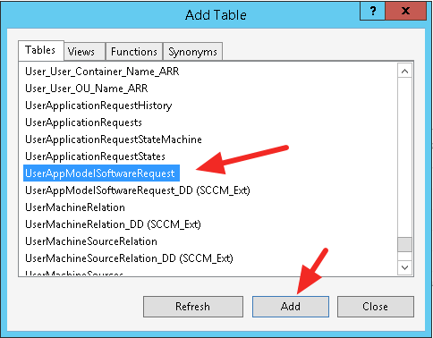
Task: Select User_User_Container_Name_ARR table
Action: click(x=102, y=72)
